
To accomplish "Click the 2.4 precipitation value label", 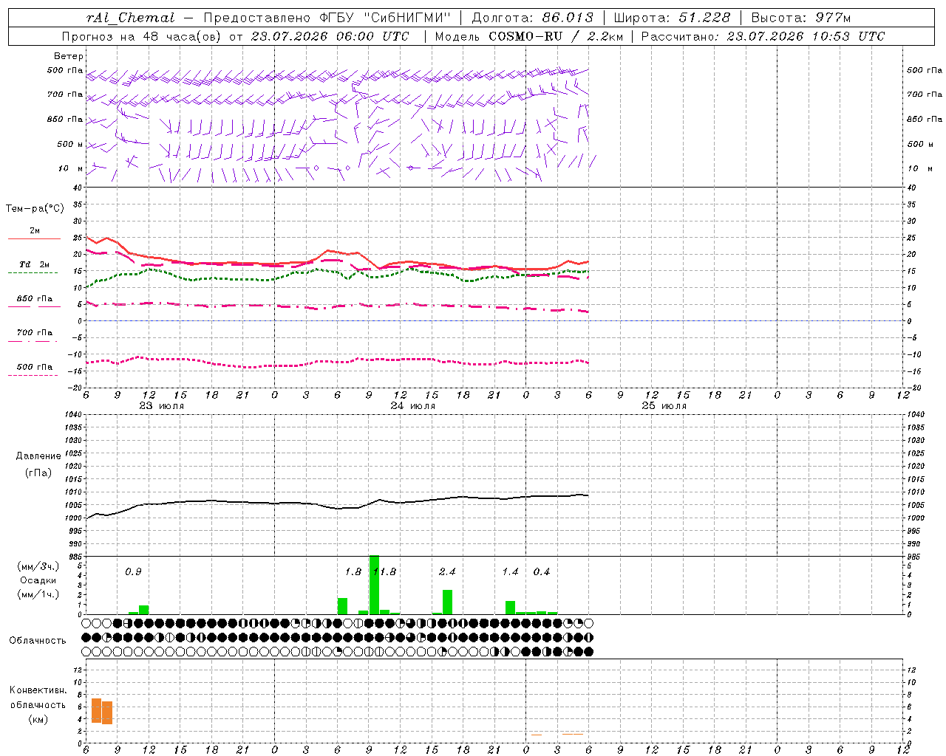I will coord(447,571).
